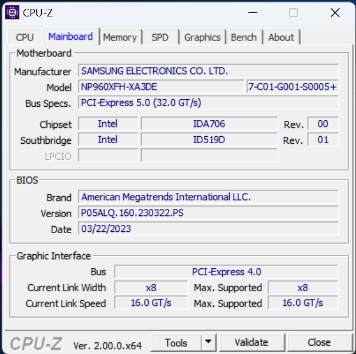Minimize the CPU-Z window
Screen dimensions: 356x354
coord(253,13)
